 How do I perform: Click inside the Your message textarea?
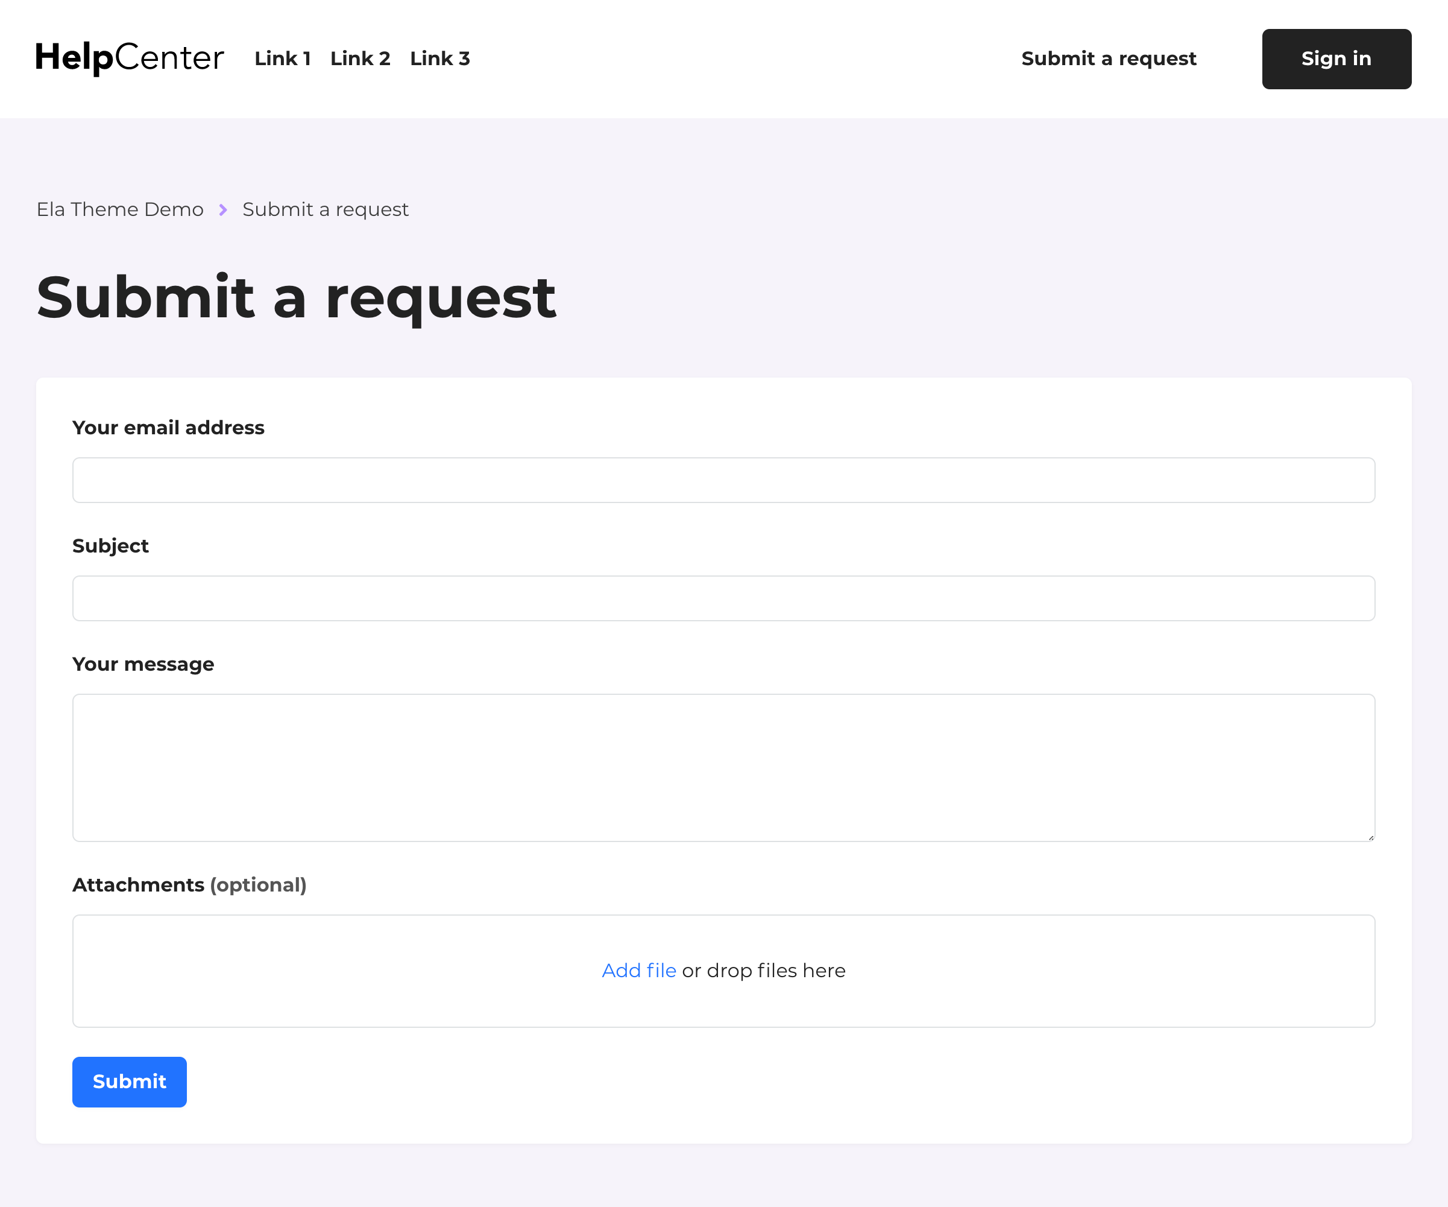point(723,767)
